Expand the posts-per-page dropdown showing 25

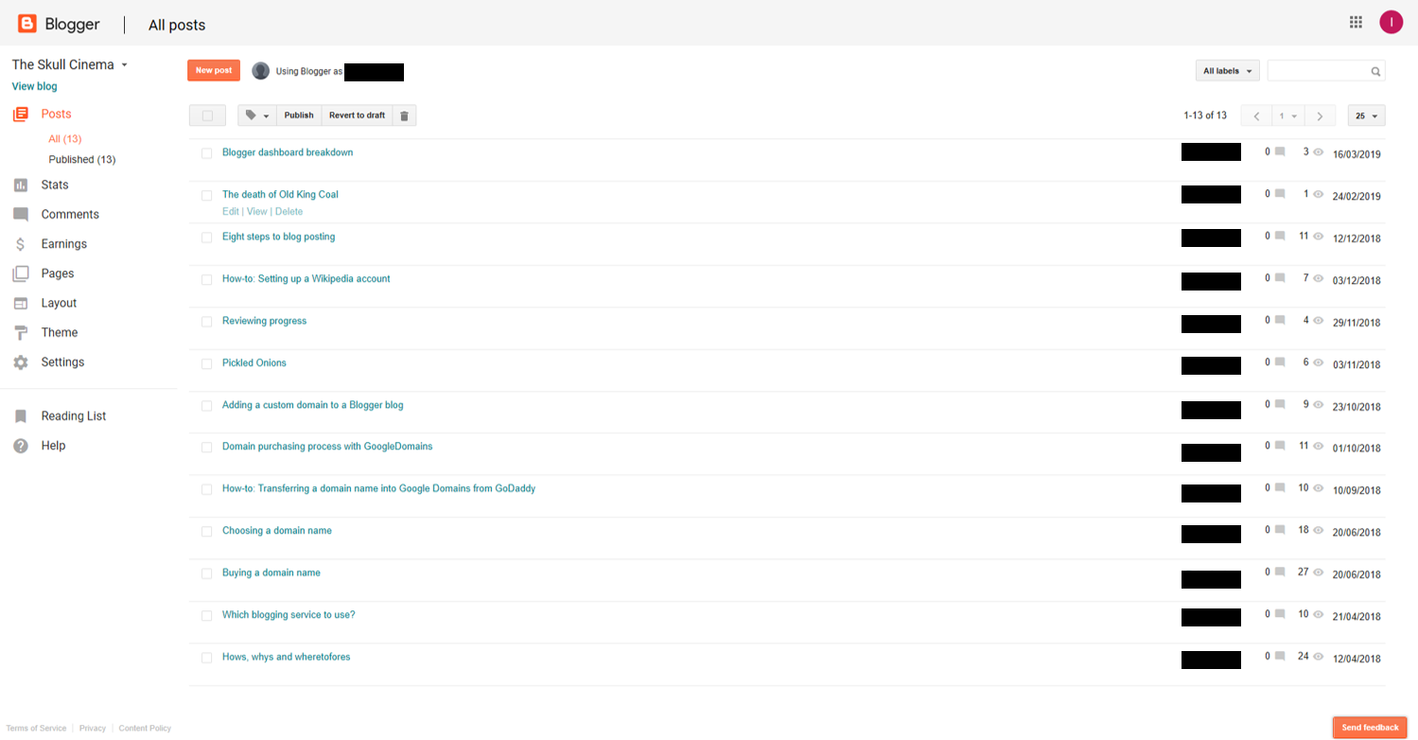coord(1365,115)
